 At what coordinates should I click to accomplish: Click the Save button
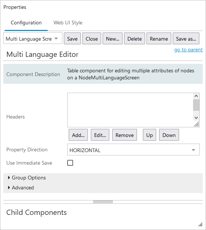point(72,38)
